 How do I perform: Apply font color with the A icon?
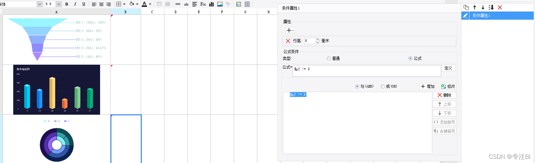pos(144,4)
